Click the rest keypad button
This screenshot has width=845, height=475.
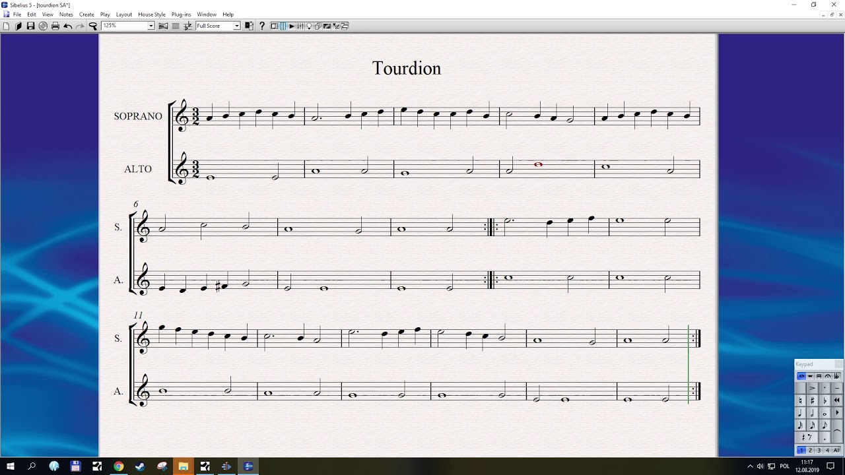pos(807,437)
